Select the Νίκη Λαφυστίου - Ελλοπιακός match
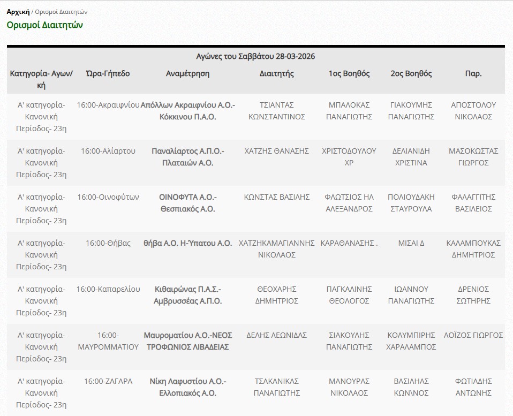The image size is (513, 416). [x=187, y=387]
